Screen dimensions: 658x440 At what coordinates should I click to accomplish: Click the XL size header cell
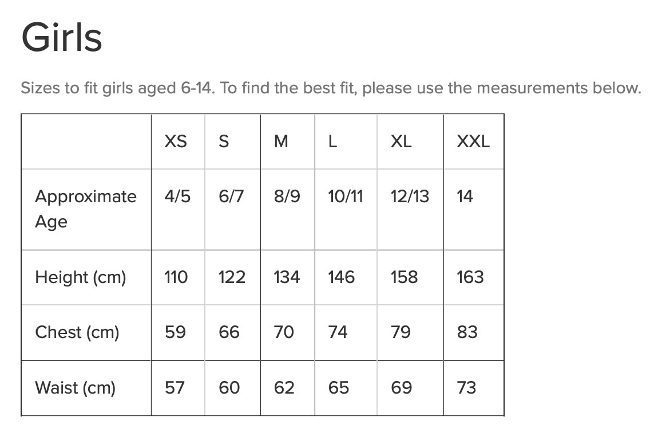click(x=401, y=142)
